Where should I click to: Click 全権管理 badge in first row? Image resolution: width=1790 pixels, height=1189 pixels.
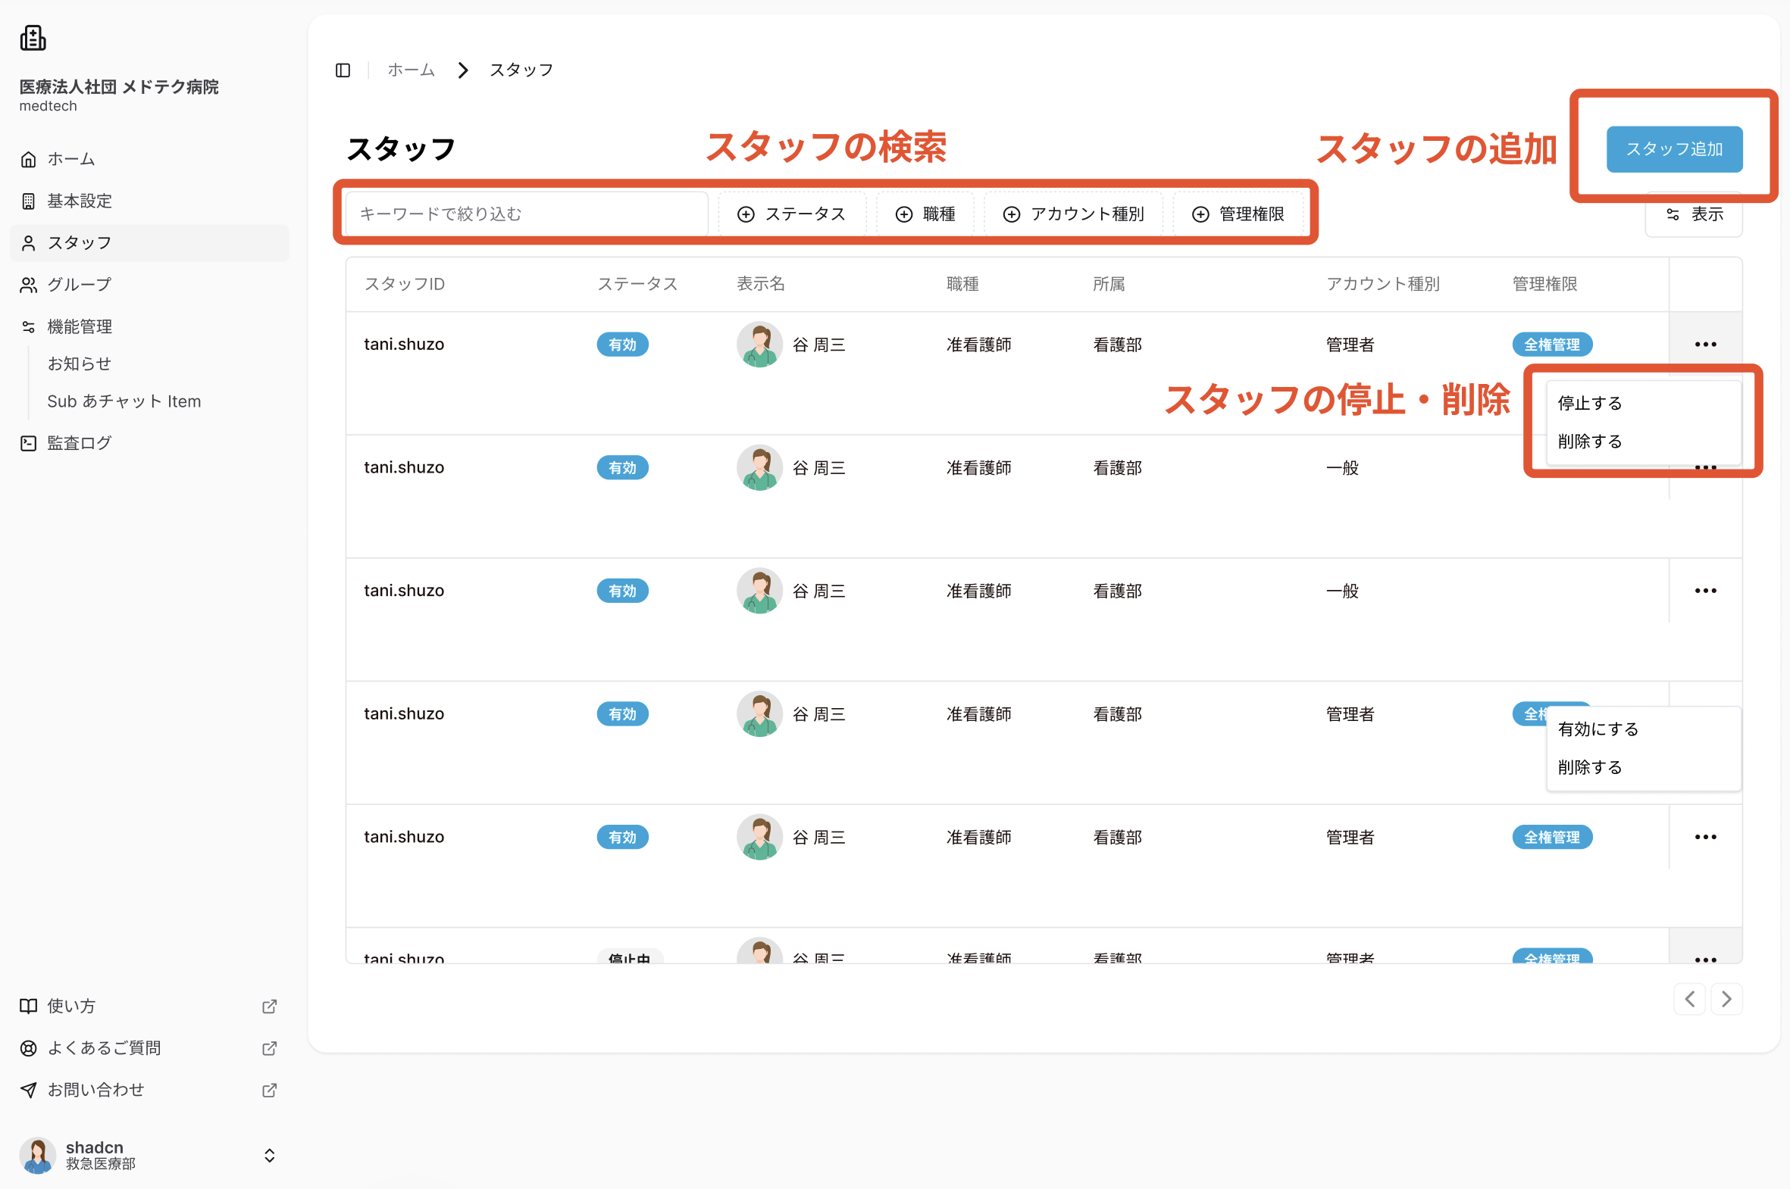[1552, 345]
